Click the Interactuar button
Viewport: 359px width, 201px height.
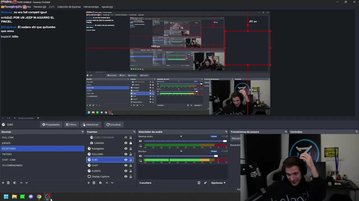91,125
